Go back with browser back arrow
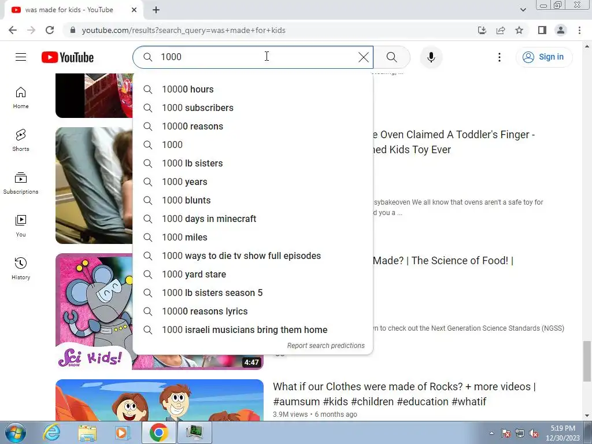 click(13, 30)
